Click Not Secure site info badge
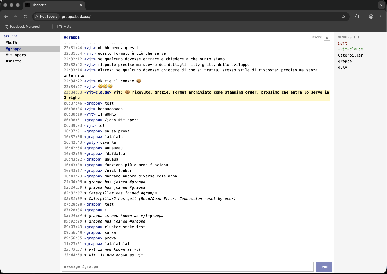Screen dimensions: 387x274 46,17
